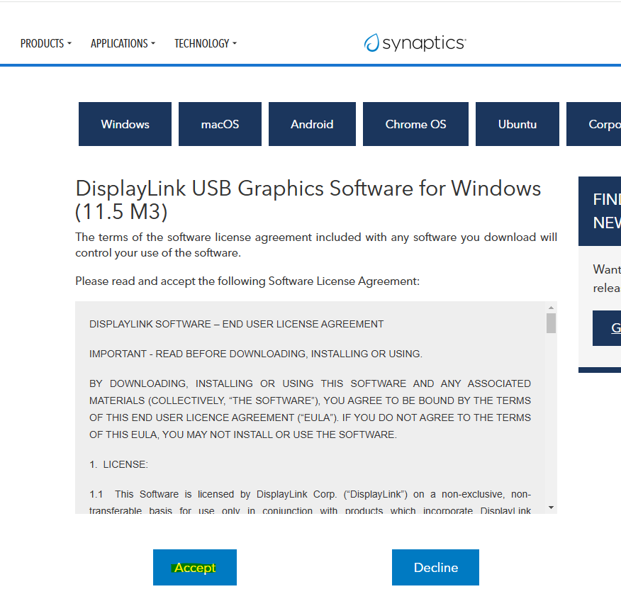Select the macOS tab
Viewport: 621px width, 611px height.
[220, 124]
